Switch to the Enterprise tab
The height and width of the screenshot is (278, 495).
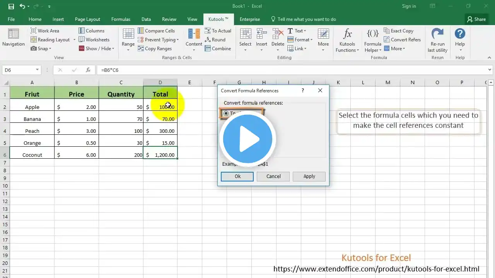(x=249, y=19)
